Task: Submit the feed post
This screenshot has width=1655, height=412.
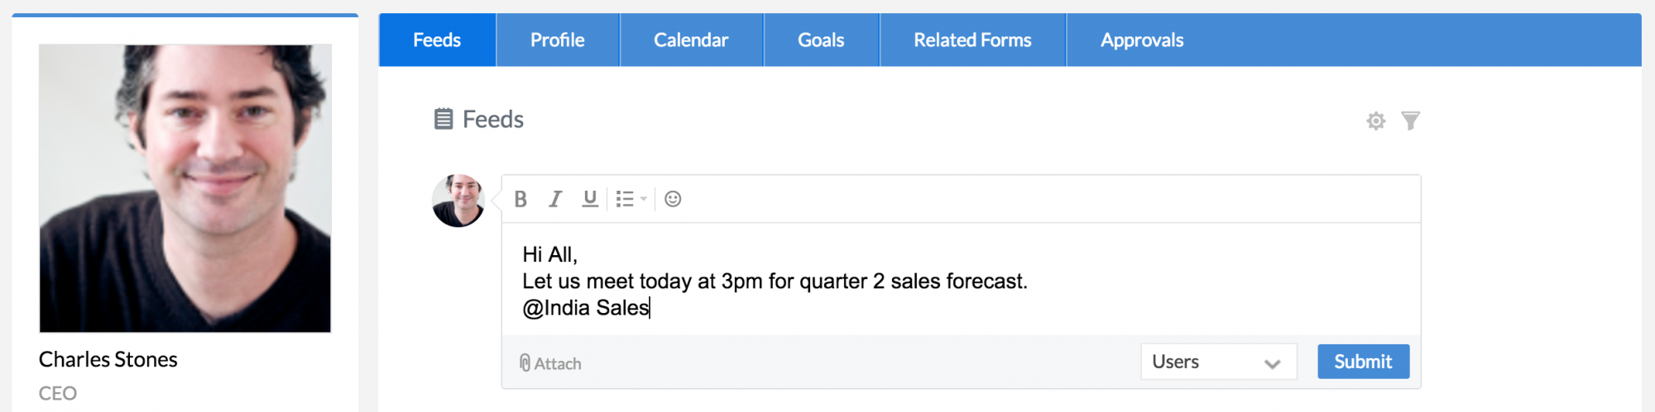Action: (x=1363, y=362)
